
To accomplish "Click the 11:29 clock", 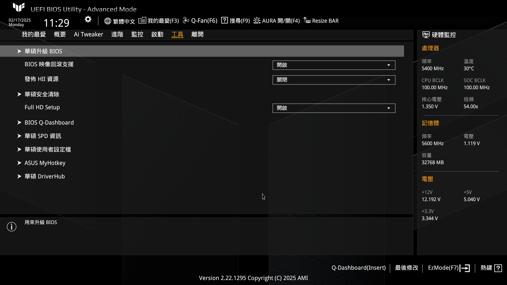I will pyautogui.click(x=57, y=23).
